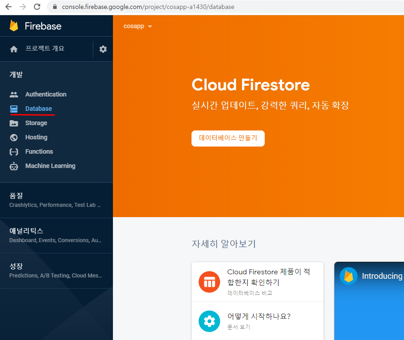Screen dimensions: 404x340
Task: Reload the page with the refresh icon
Action: pyautogui.click(x=37, y=7)
